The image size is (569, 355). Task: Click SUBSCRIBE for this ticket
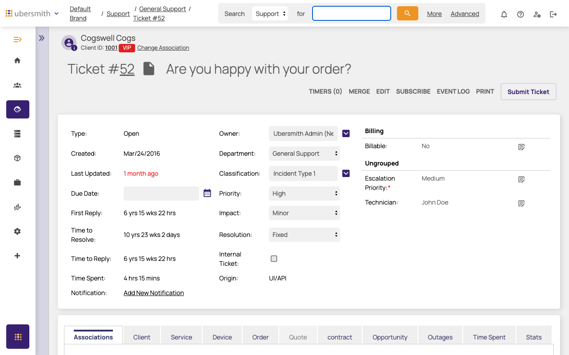point(413,91)
